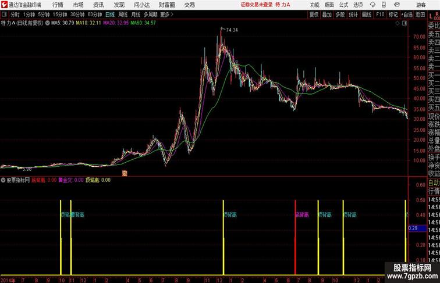Click the 统计 statistics button
Image resolution: width=440 pixels, height=283 pixels.
353,15
